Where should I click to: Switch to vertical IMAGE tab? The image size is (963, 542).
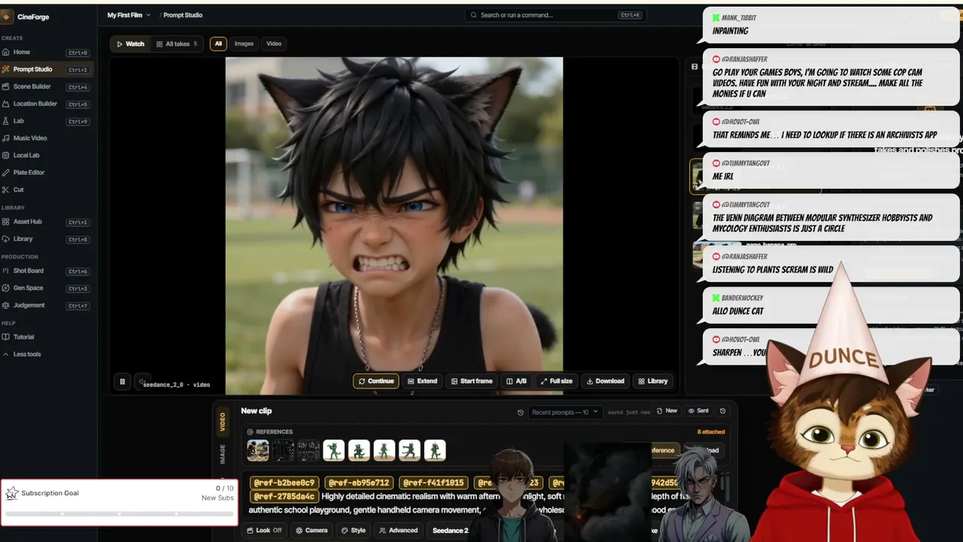pos(223,454)
